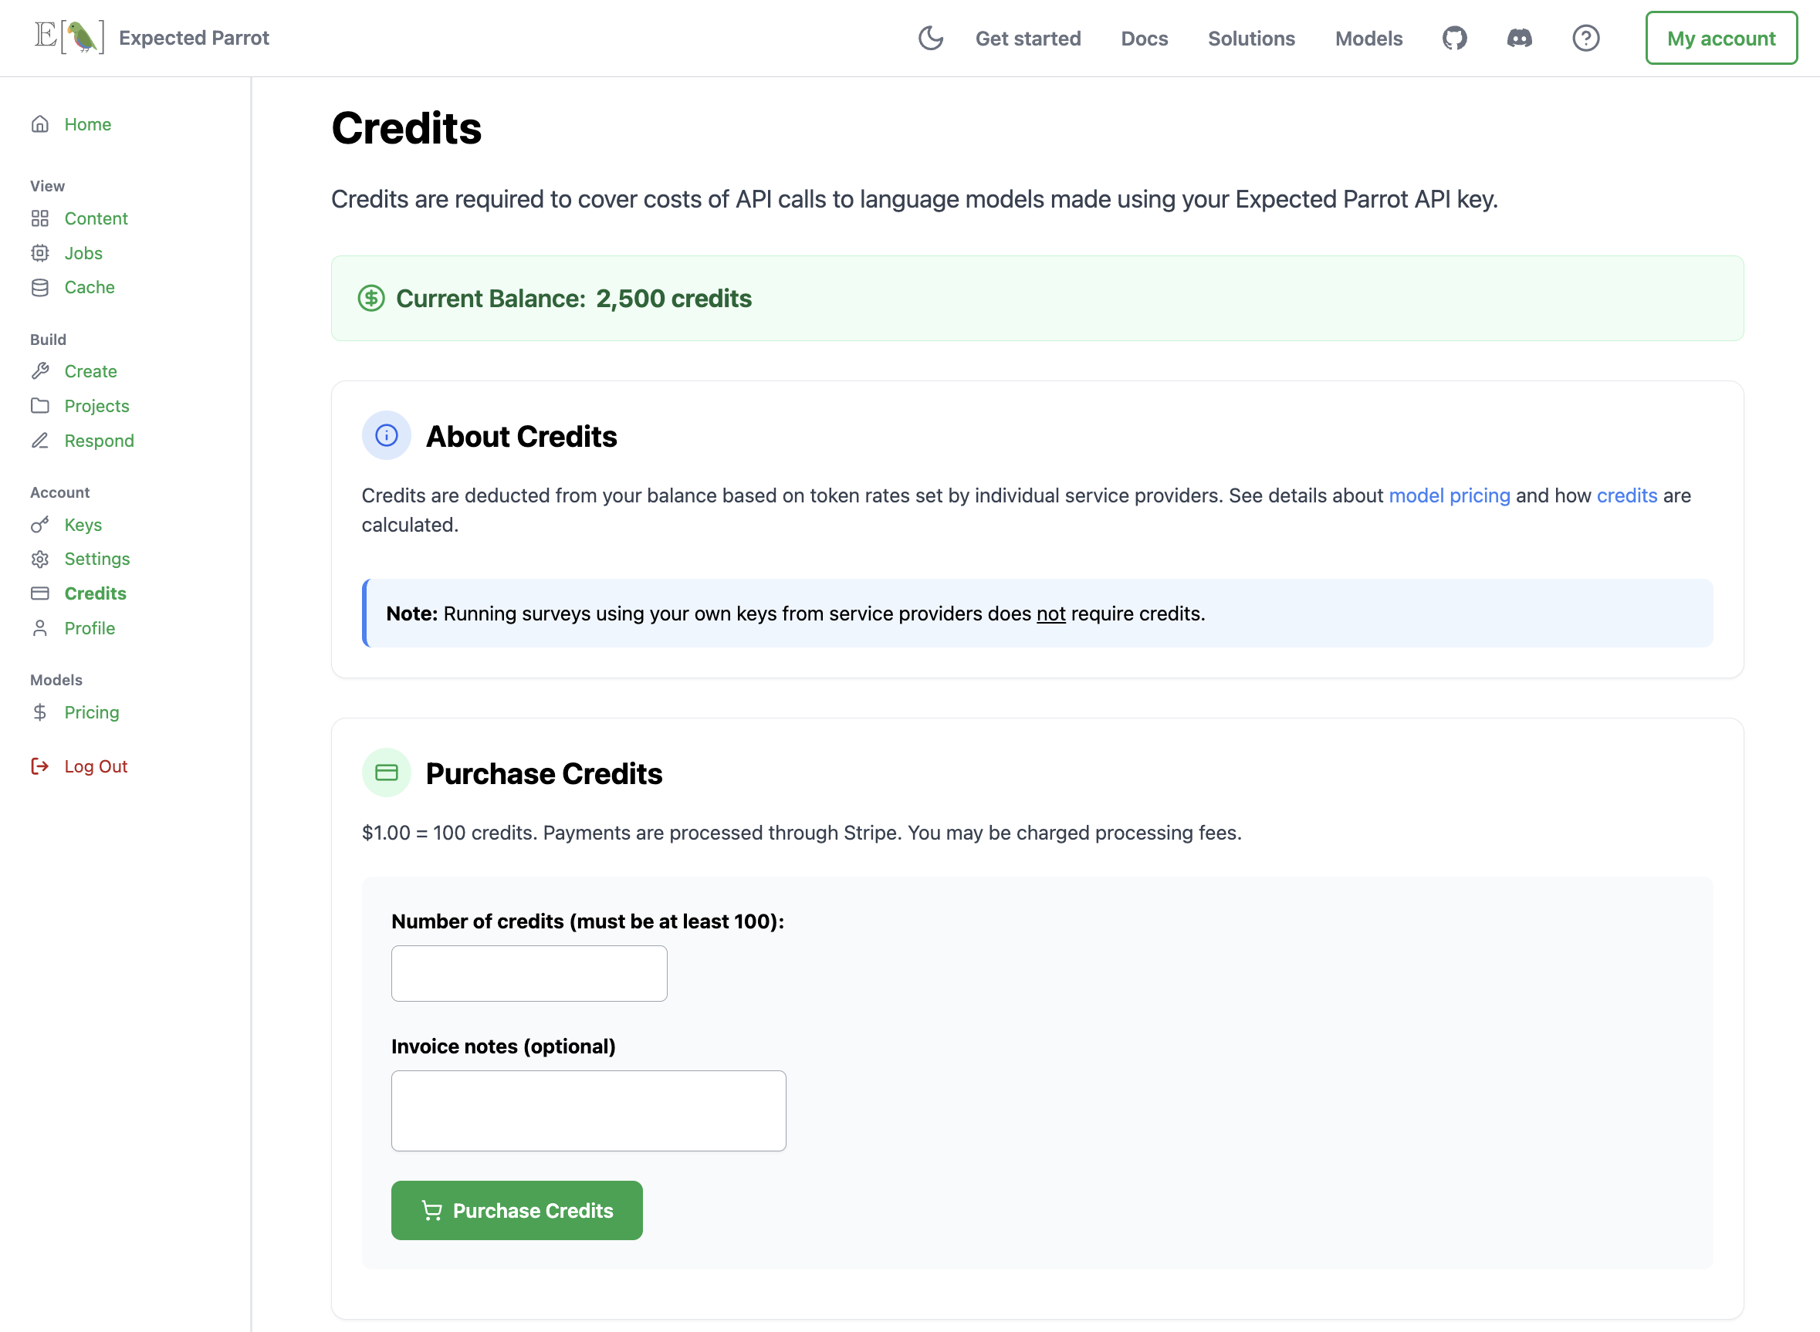This screenshot has width=1820, height=1332.
Task: Click the Invoice notes text area
Action: [x=588, y=1111]
